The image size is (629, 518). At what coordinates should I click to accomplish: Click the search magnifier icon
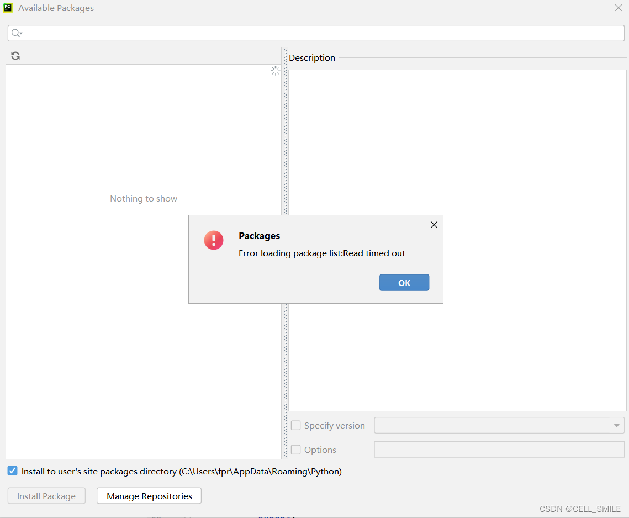point(16,33)
